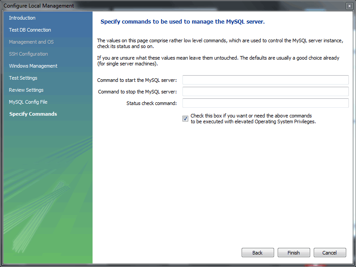Click paragraph starting 'The values on this page'

click(x=220, y=43)
